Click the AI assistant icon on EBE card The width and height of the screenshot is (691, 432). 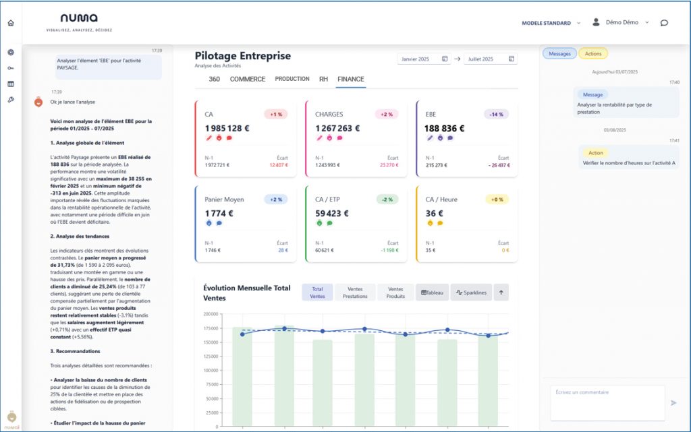click(439, 138)
